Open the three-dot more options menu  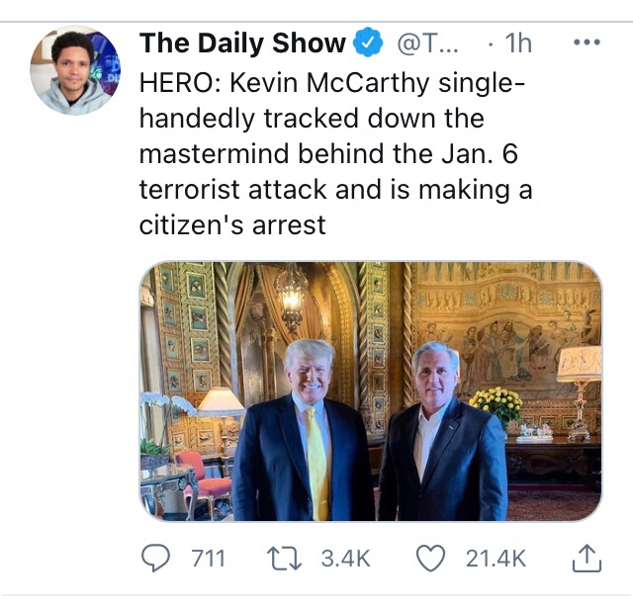pyautogui.click(x=587, y=43)
